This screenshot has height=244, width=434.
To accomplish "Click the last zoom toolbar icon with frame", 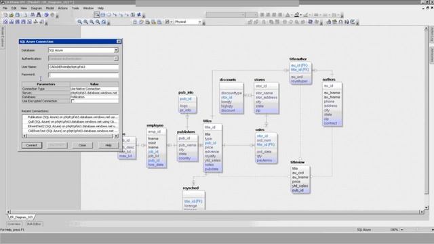I will pyautogui.click(x=104, y=22).
